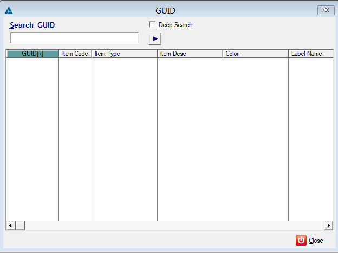This screenshot has height=253, width=338.
Task: Click the Label Name column header
Action: pyautogui.click(x=310, y=54)
